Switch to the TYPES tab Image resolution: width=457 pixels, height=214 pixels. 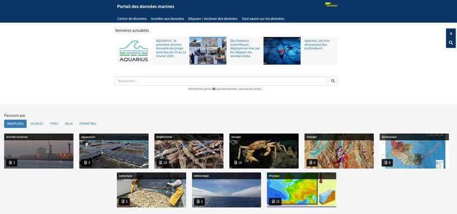coord(54,123)
